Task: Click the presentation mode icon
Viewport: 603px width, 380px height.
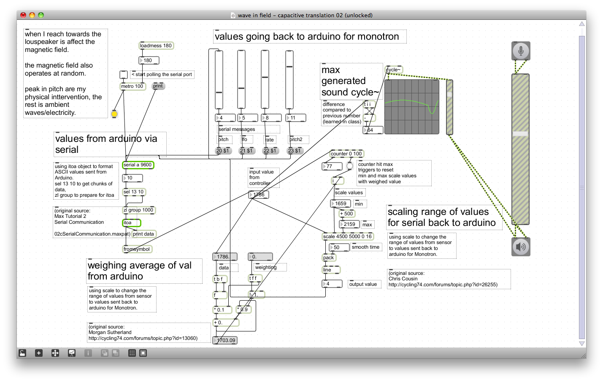Action: coord(72,353)
